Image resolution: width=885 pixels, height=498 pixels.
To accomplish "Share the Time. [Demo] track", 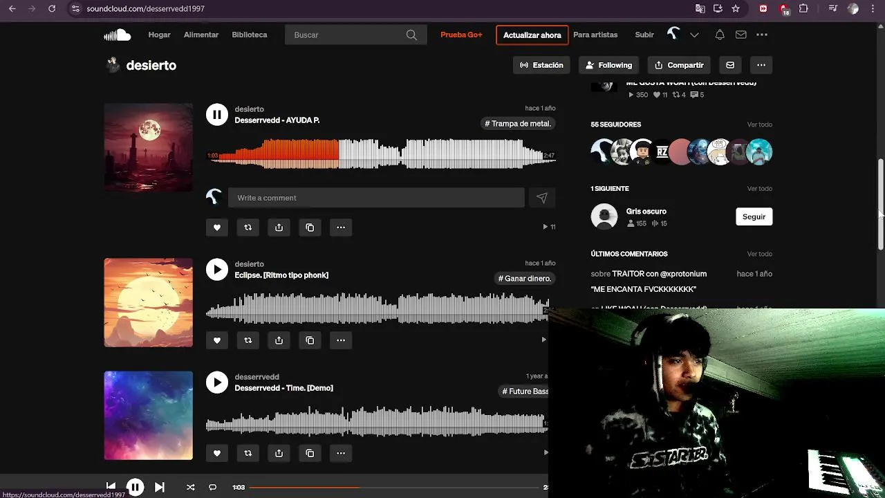I will [279, 453].
